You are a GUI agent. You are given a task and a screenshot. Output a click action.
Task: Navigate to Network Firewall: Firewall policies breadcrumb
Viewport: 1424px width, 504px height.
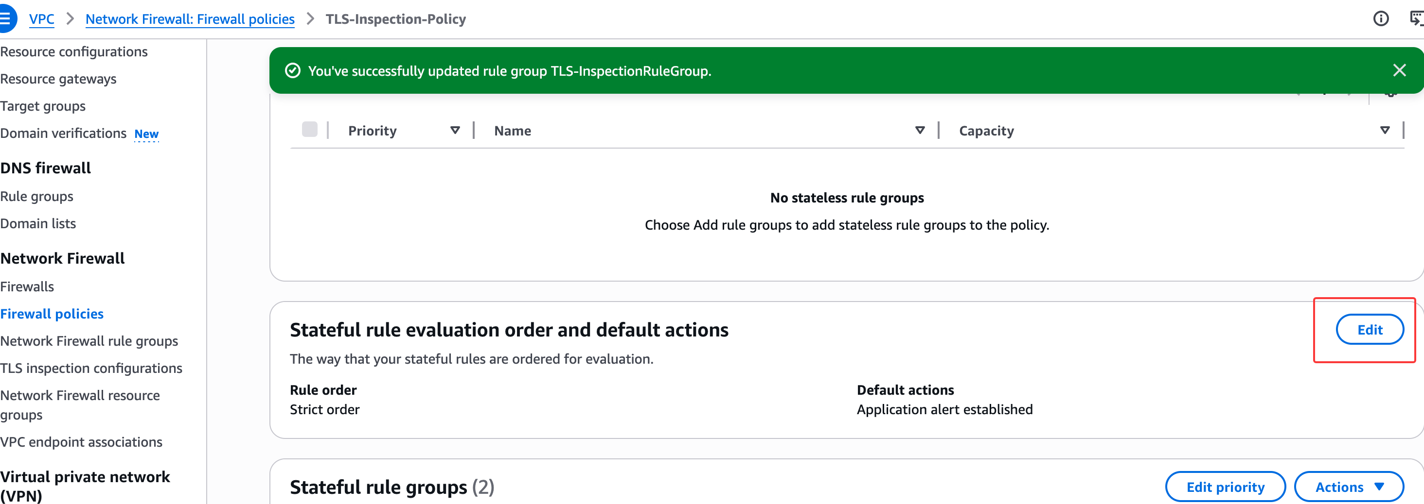(x=190, y=19)
